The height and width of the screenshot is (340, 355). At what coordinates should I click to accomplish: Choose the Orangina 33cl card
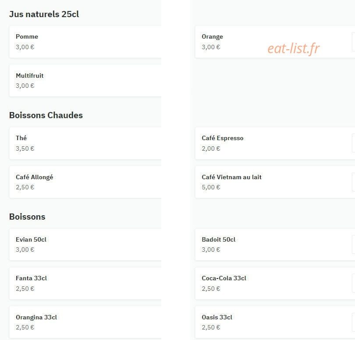85,322
